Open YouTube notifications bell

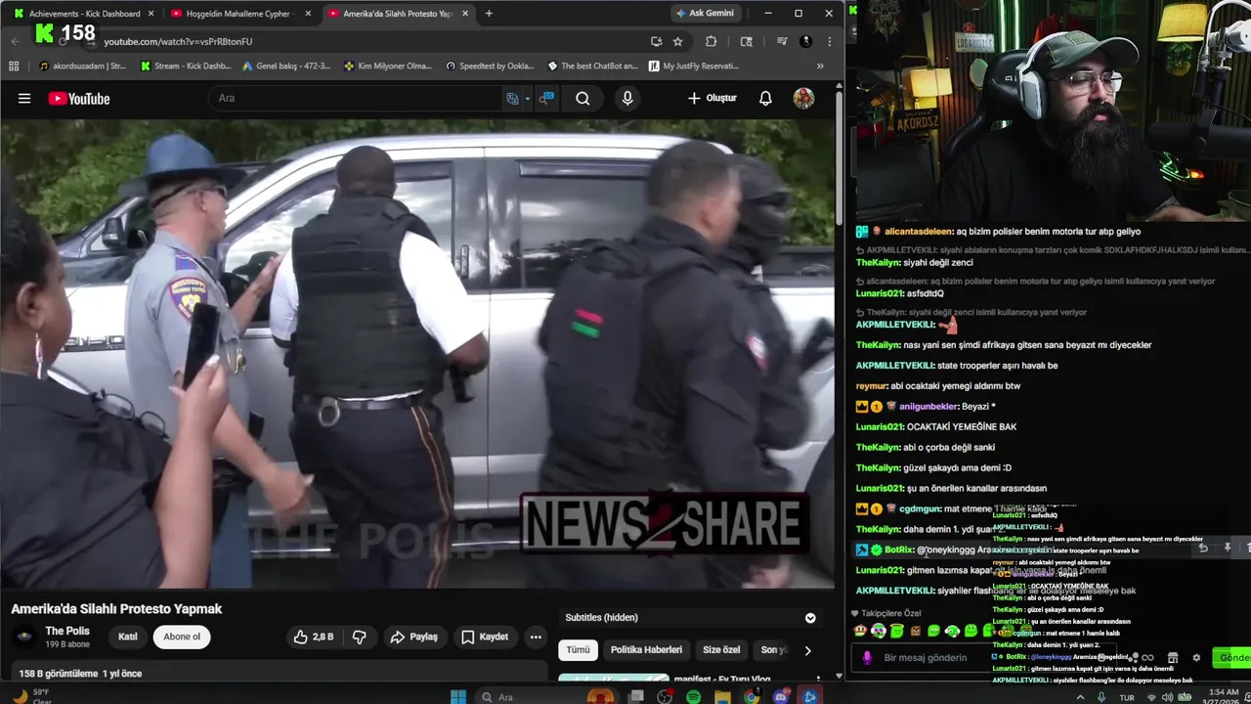tap(765, 98)
